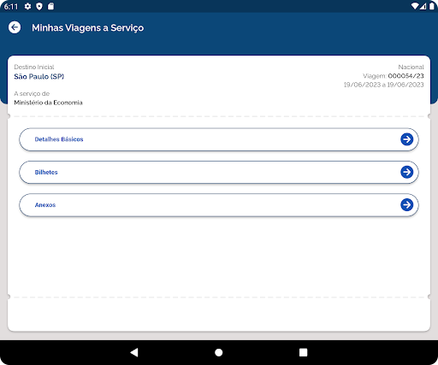Open the Detalhes Básicos section

tap(219, 139)
